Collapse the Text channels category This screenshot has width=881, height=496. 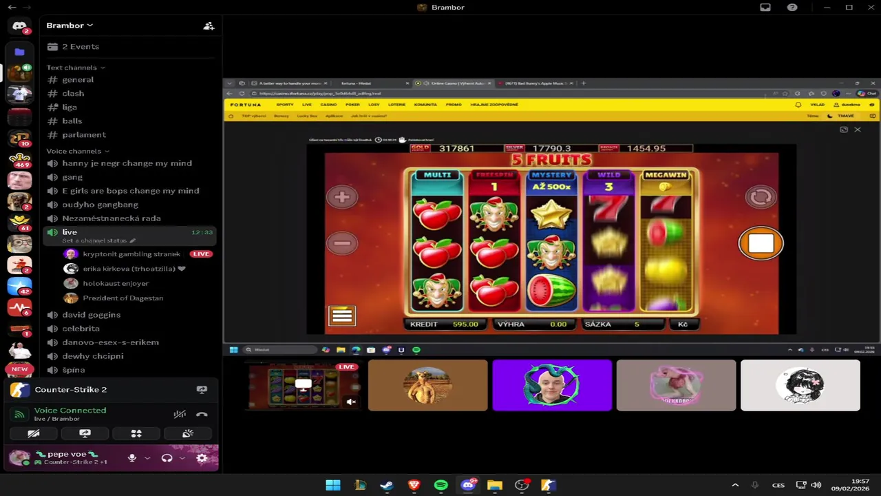(76, 68)
